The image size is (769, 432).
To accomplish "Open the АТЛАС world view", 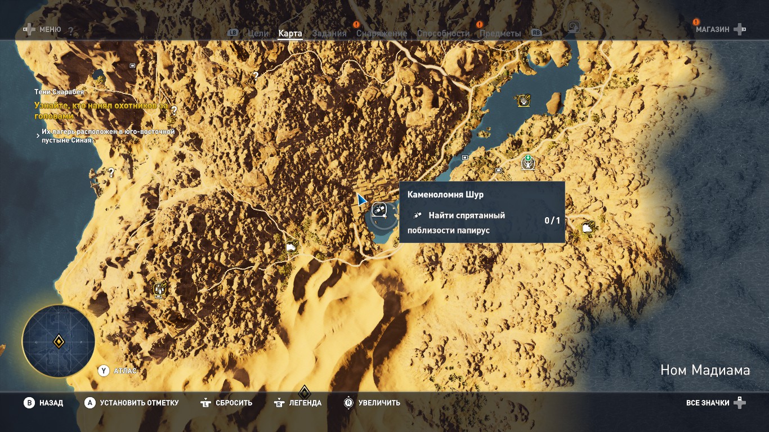I will 125,371.
